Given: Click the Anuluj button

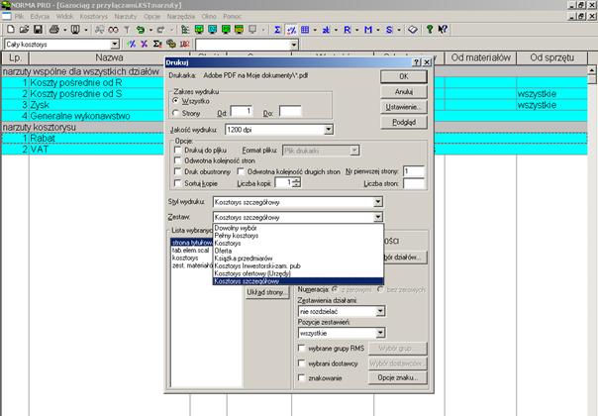Looking at the screenshot, I should coord(403,91).
